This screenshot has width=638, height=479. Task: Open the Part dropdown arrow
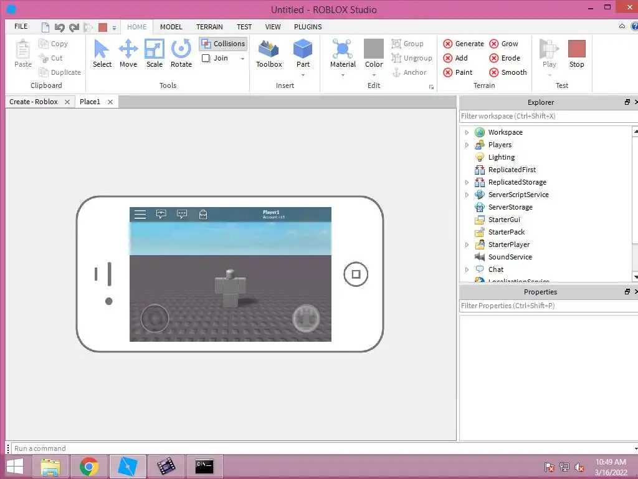click(303, 75)
